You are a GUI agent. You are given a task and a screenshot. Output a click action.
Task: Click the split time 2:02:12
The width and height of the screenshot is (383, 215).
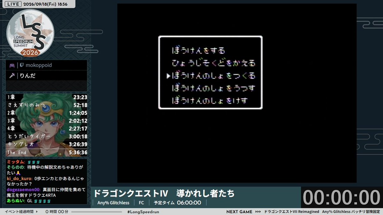pyautogui.click(x=78, y=121)
